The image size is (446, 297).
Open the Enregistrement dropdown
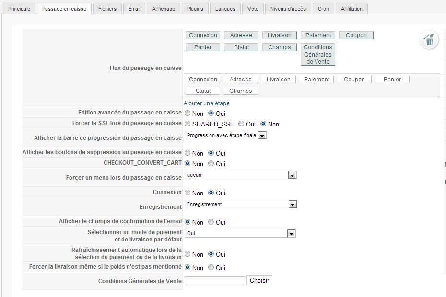click(241, 205)
